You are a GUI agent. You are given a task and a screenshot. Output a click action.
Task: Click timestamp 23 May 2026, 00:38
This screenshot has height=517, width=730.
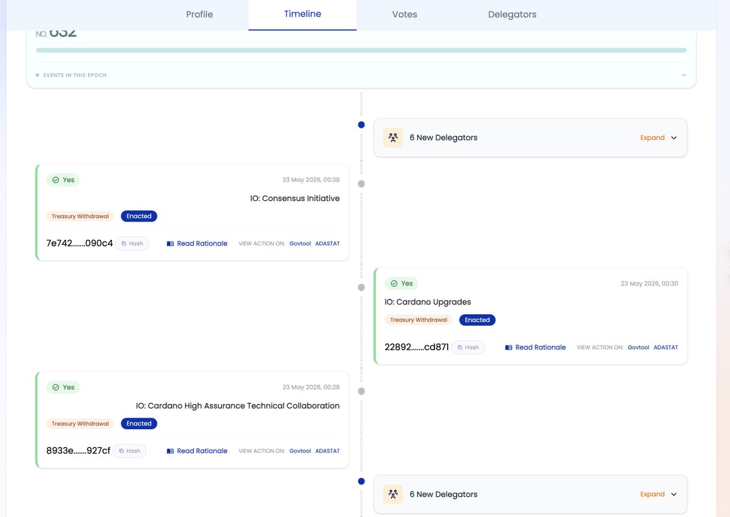(311, 180)
